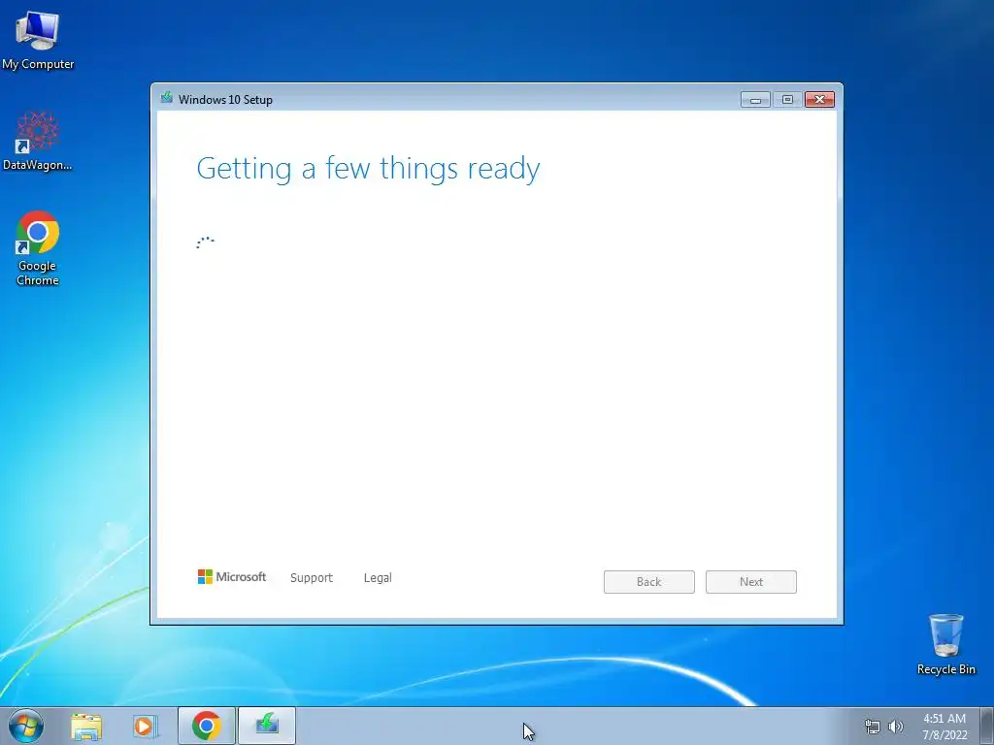Close the Windows 10 Setup window
The height and width of the screenshot is (745, 994).
pyautogui.click(x=819, y=100)
